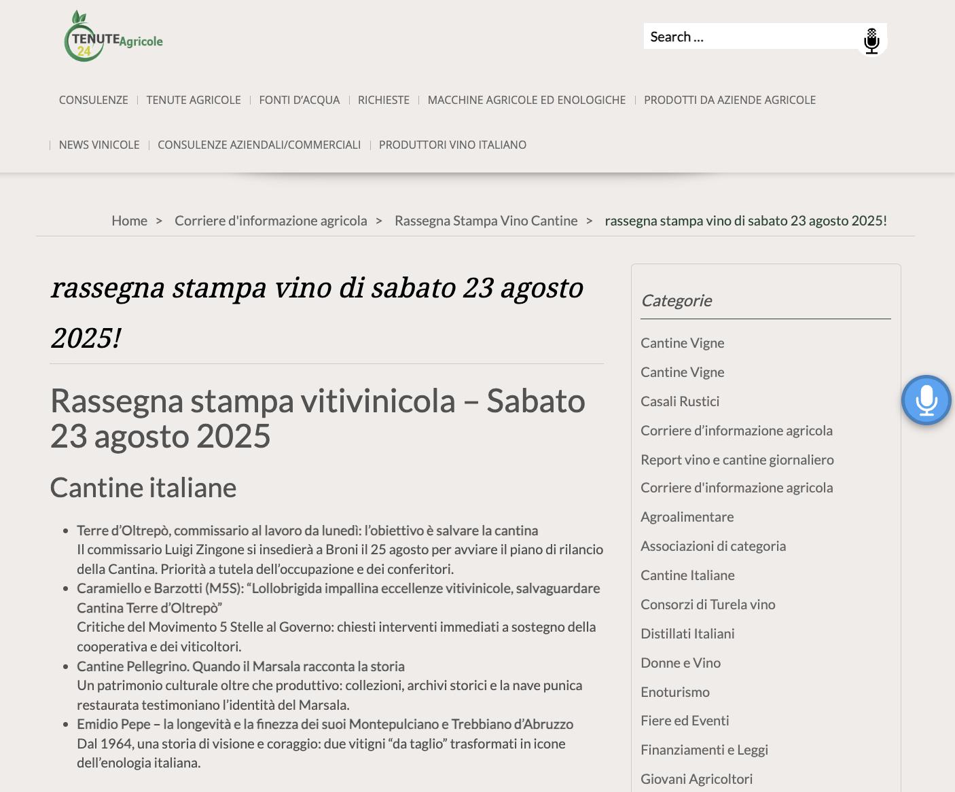Click the 'Cantine italiane' section heading
This screenshot has width=955, height=792.
(143, 488)
